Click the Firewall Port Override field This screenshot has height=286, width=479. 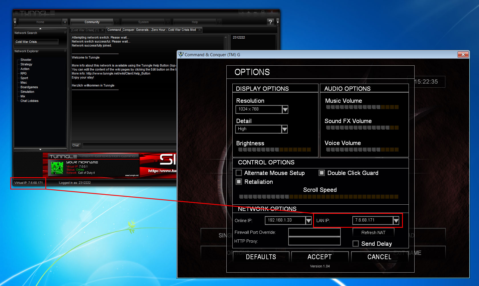tap(314, 232)
